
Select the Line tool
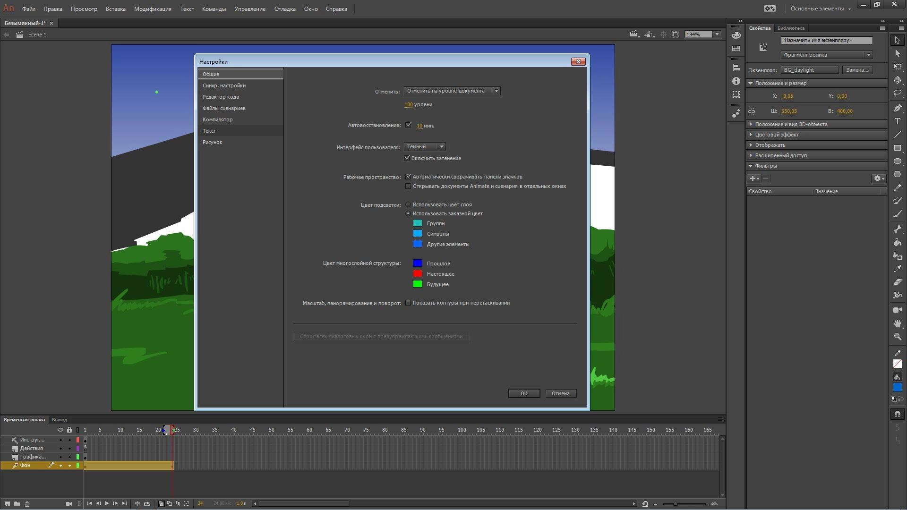pyautogui.click(x=898, y=135)
